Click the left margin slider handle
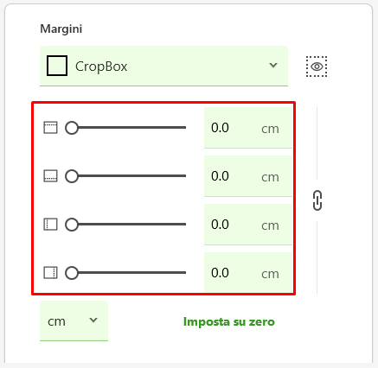 click(72, 225)
